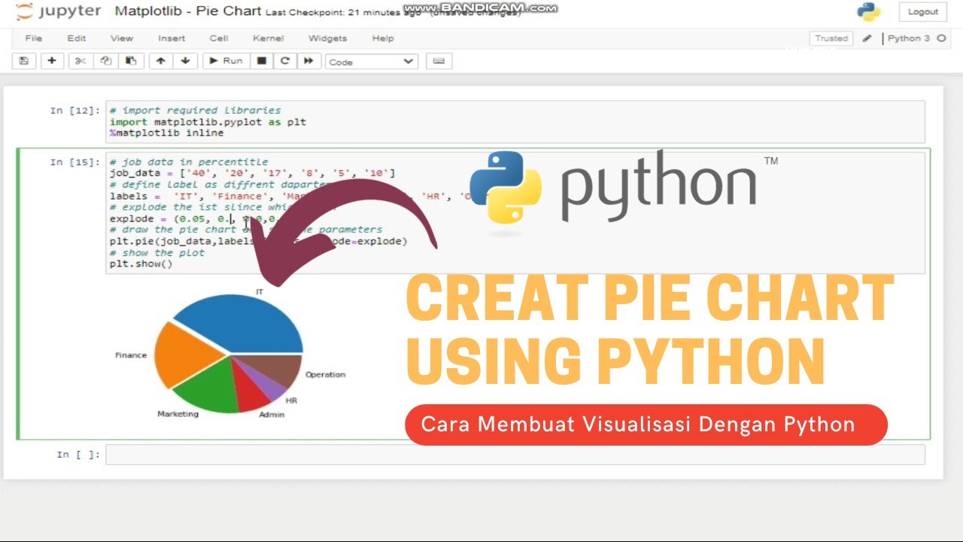Paste cells below using the clipboard icon

point(130,61)
